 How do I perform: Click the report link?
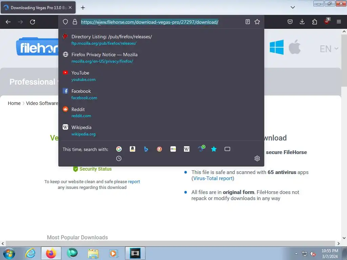pos(134,181)
